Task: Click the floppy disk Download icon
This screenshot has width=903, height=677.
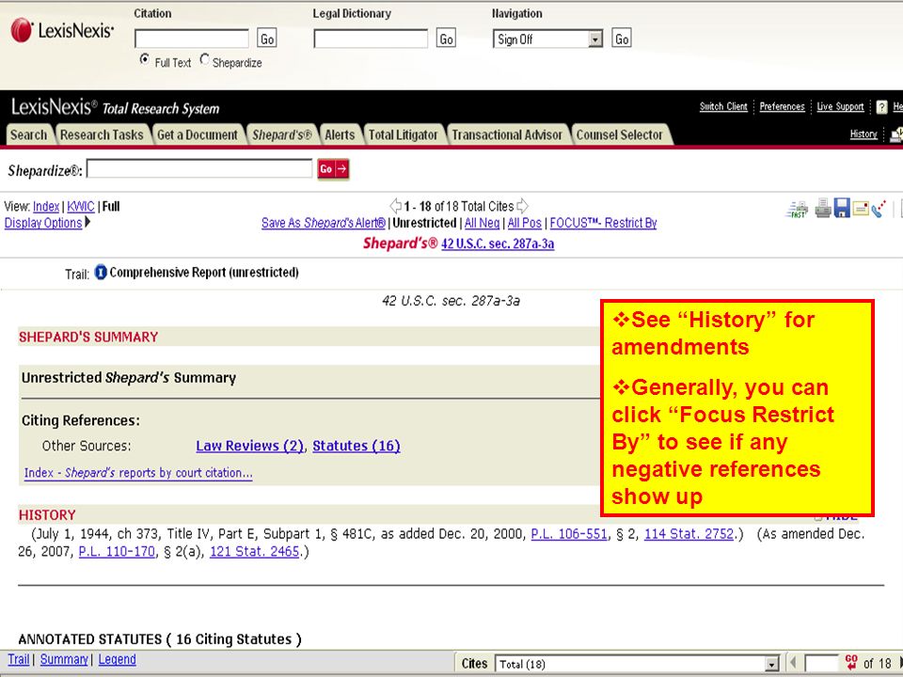Action: [842, 208]
